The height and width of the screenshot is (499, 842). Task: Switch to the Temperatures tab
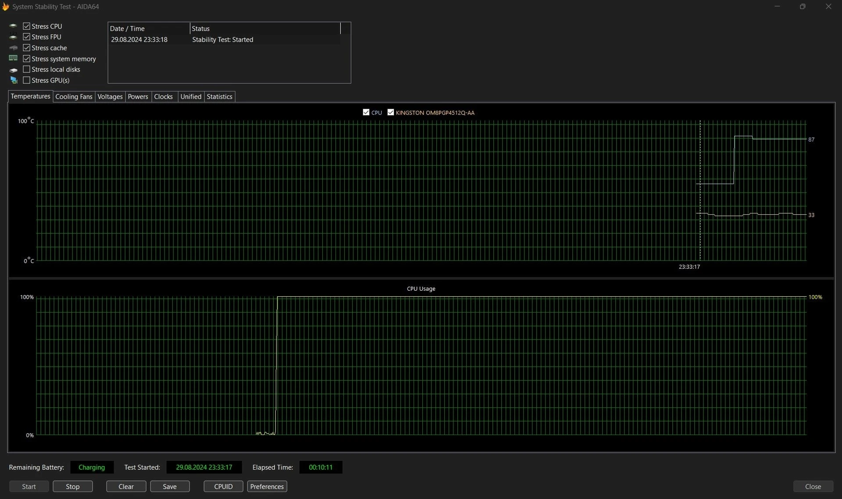click(x=30, y=96)
